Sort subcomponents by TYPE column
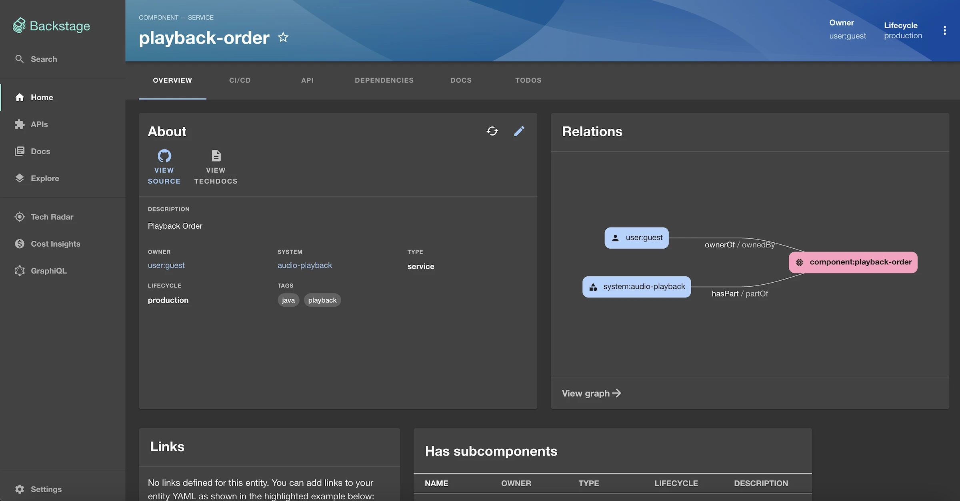960x501 pixels. [x=588, y=483]
